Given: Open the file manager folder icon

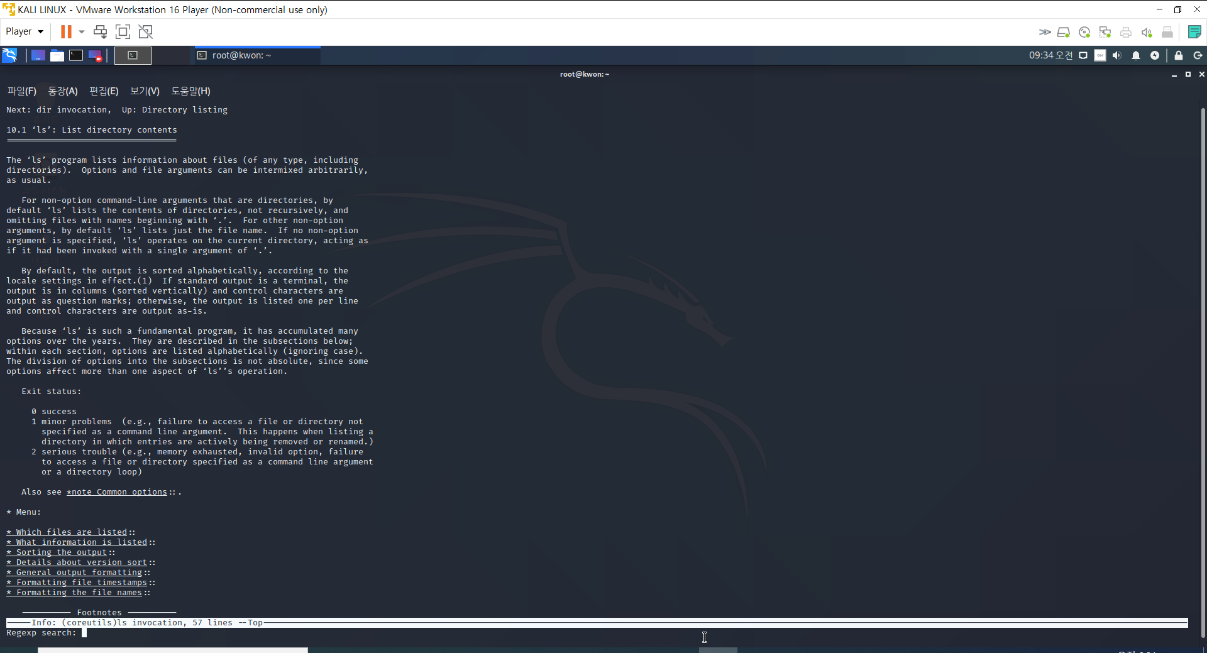Looking at the screenshot, I should [57, 55].
